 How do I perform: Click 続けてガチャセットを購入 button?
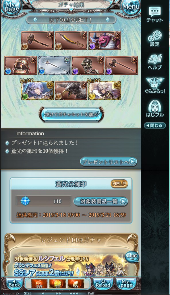click(x=71, y=114)
